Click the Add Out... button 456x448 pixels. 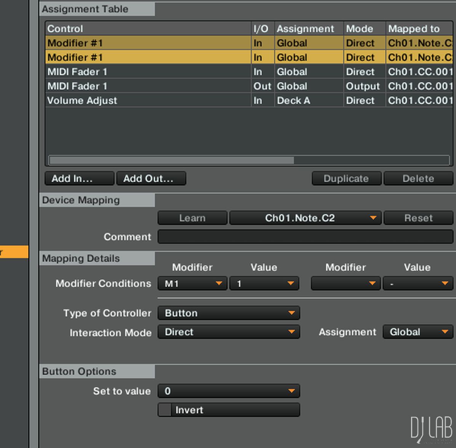point(151,178)
